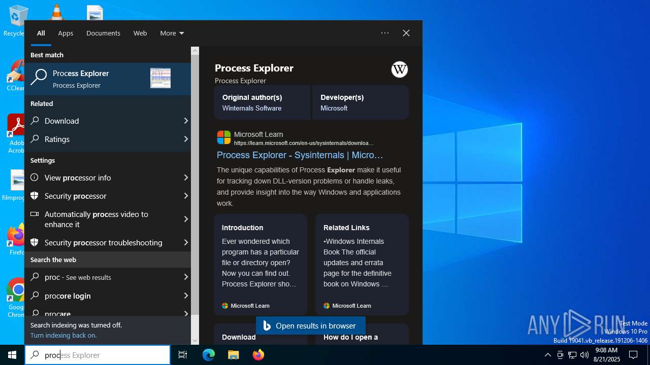
Task: Click the Adobe Acrobat desktop icon
Action: (x=15, y=134)
